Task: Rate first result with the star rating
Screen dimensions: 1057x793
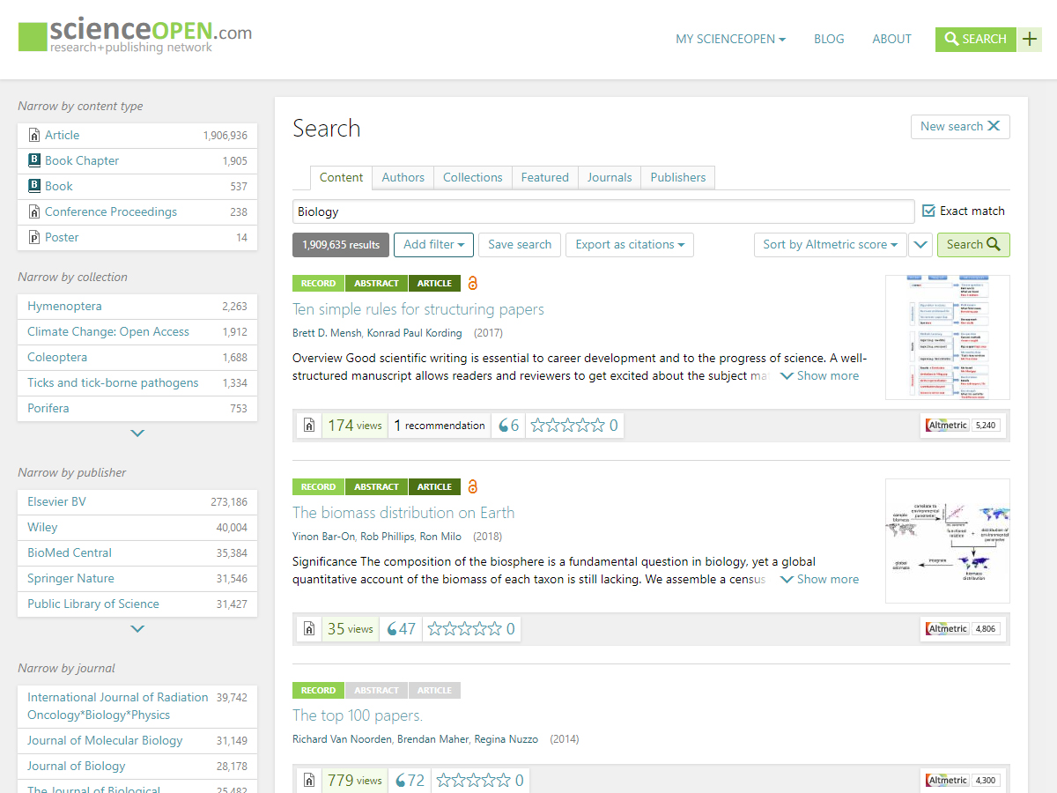Action: pos(567,426)
